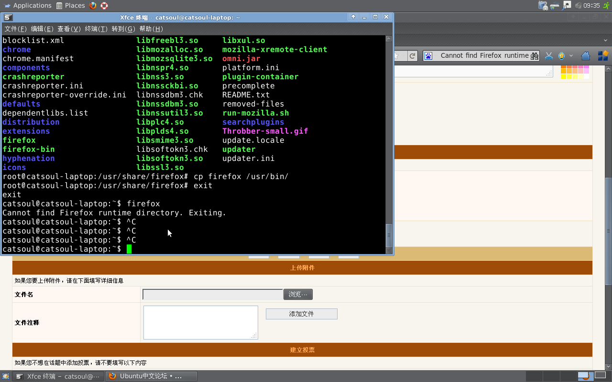The width and height of the screenshot is (612, 382).
Task: Open the 终端(T) menu in the terminal
Action: [96, 29]
